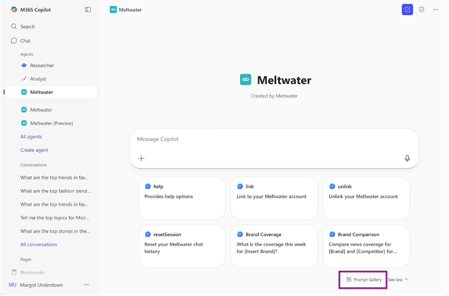Click the Meltwater title in the header
449x296 pixels.
click(130, 10)
